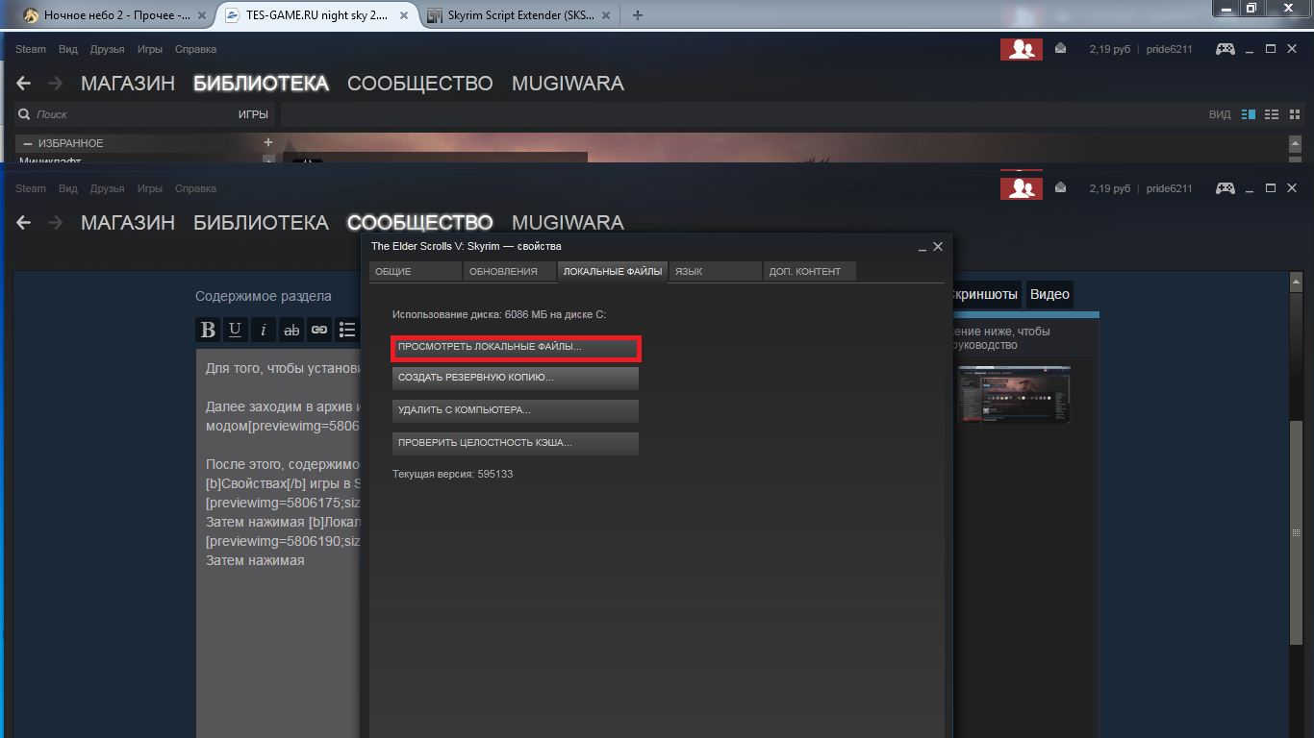The image size is (1314, 738).
Task: Launch Big Picture controller icon, front Steam window
Action: point(1225,188)
